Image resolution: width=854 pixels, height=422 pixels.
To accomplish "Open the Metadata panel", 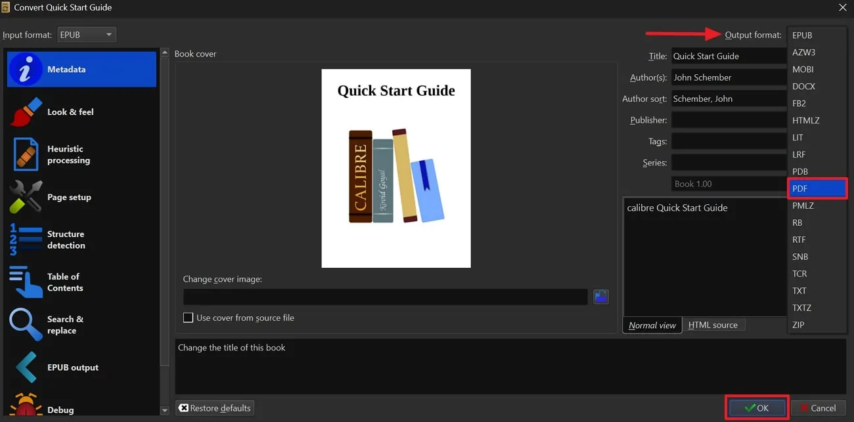I will pyautogui.click(x=81, y=68).
